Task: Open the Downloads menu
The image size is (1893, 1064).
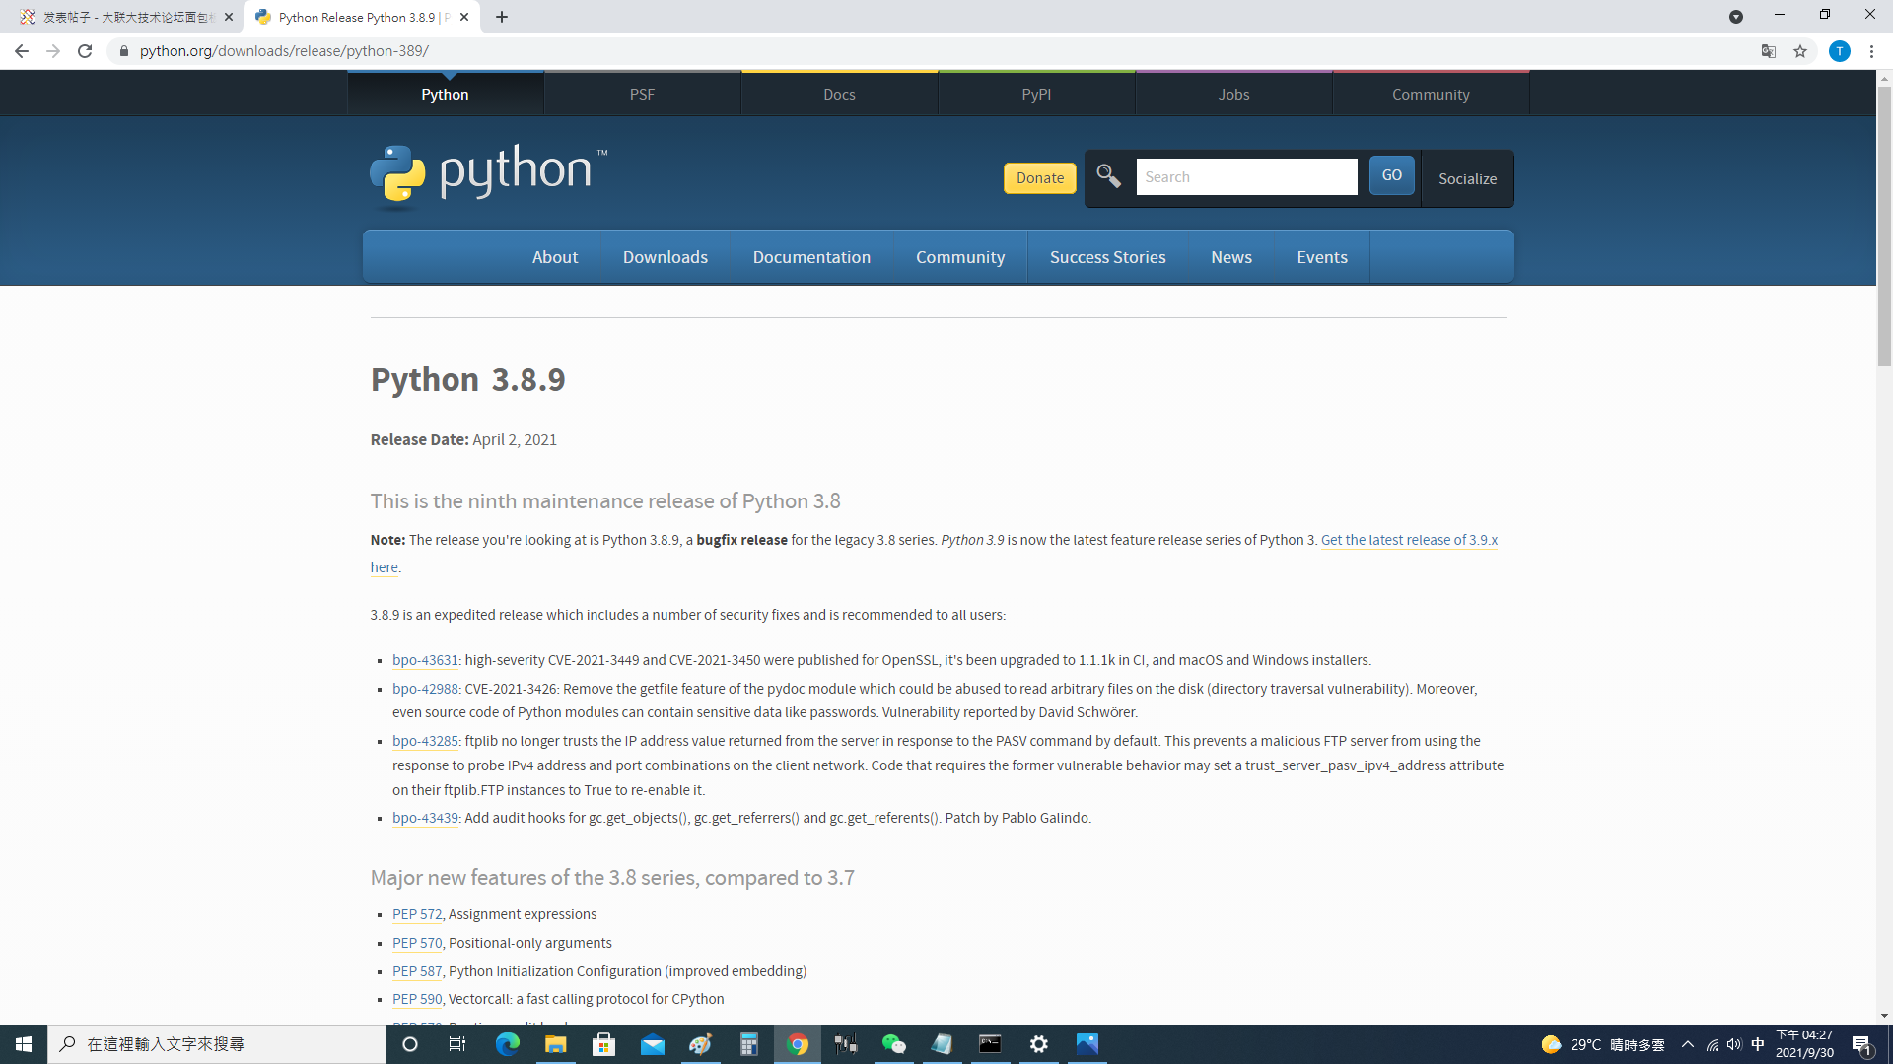Action: [666, 257]
